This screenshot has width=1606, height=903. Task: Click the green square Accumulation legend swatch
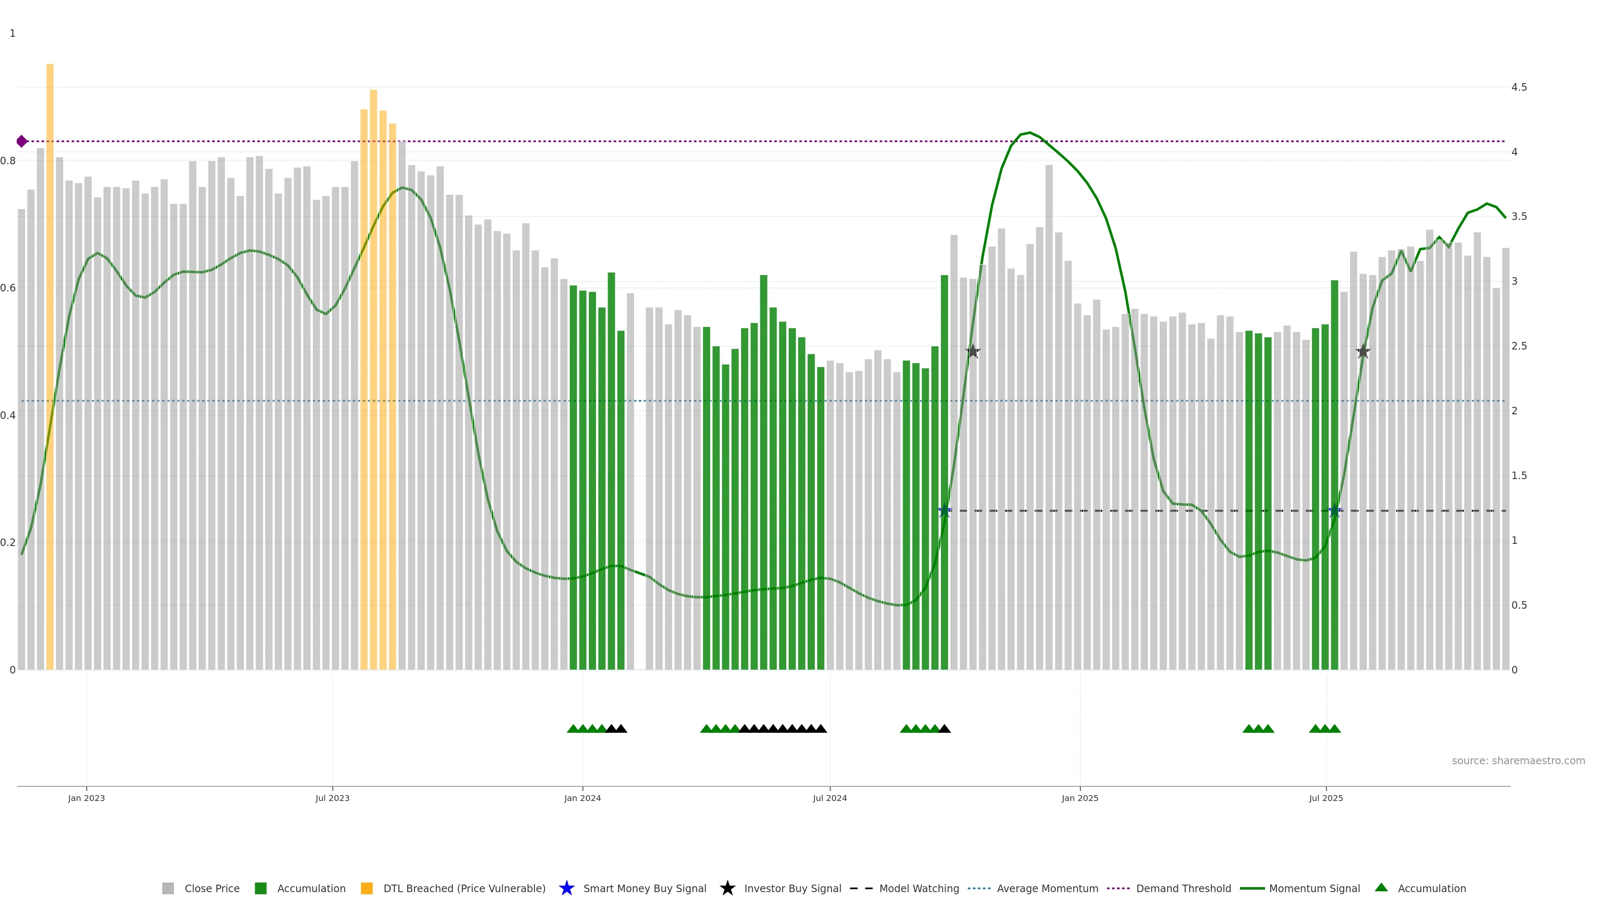coord(261,888)
